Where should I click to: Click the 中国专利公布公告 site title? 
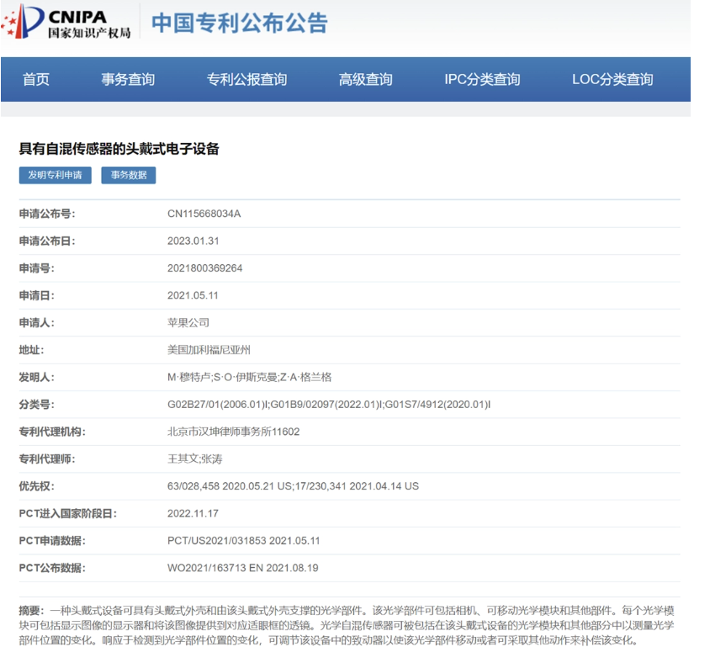pos(240,23)
